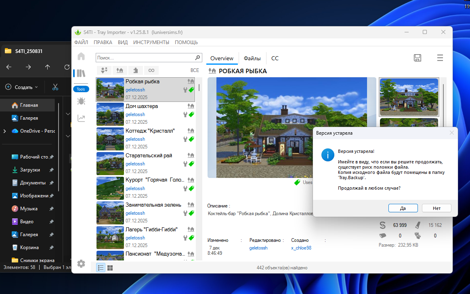Viewport: 470px width, 294px height.
Task: Open the ИНСТРУМЕНТЫ menu
Action: [x=151, y=42]
